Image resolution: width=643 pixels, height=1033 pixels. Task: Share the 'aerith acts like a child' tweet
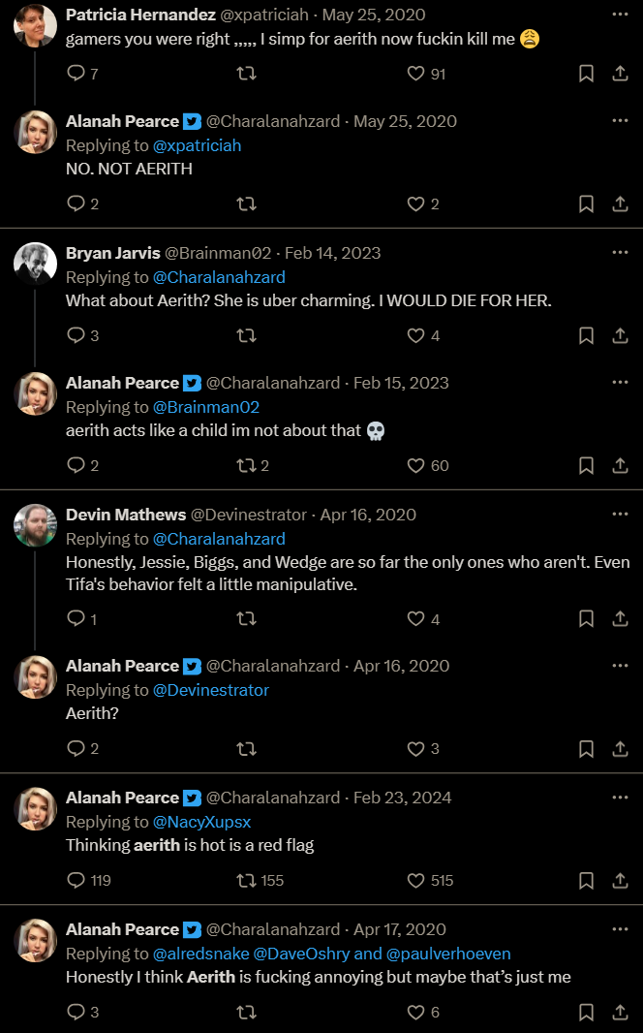tap(620, 466)
